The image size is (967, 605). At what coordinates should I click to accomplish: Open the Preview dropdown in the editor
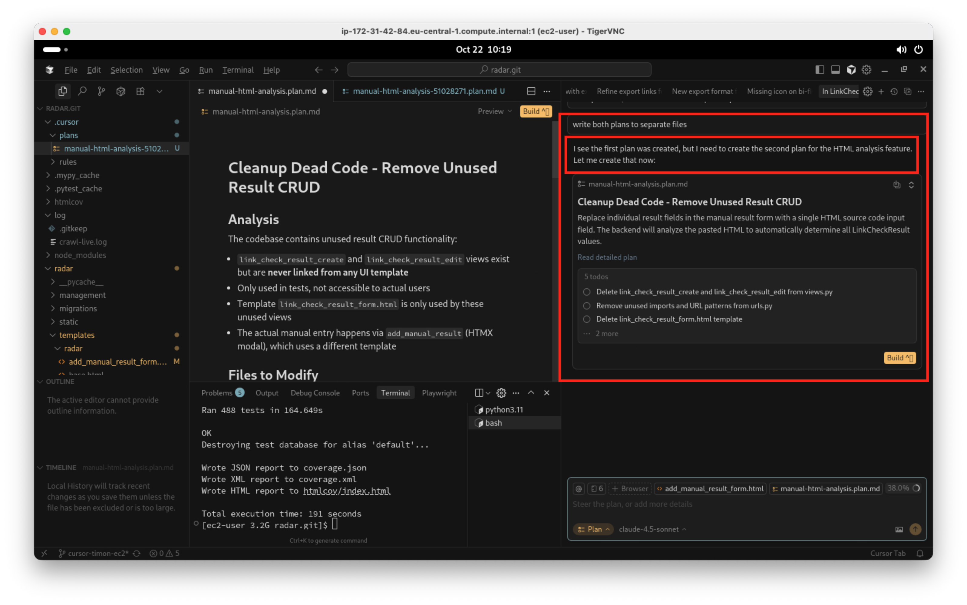494,111
